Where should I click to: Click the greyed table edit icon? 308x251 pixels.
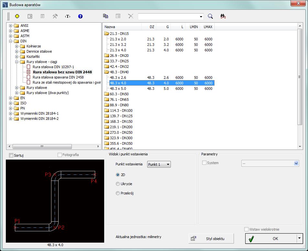pyautogui.click(x=118, y=16)
